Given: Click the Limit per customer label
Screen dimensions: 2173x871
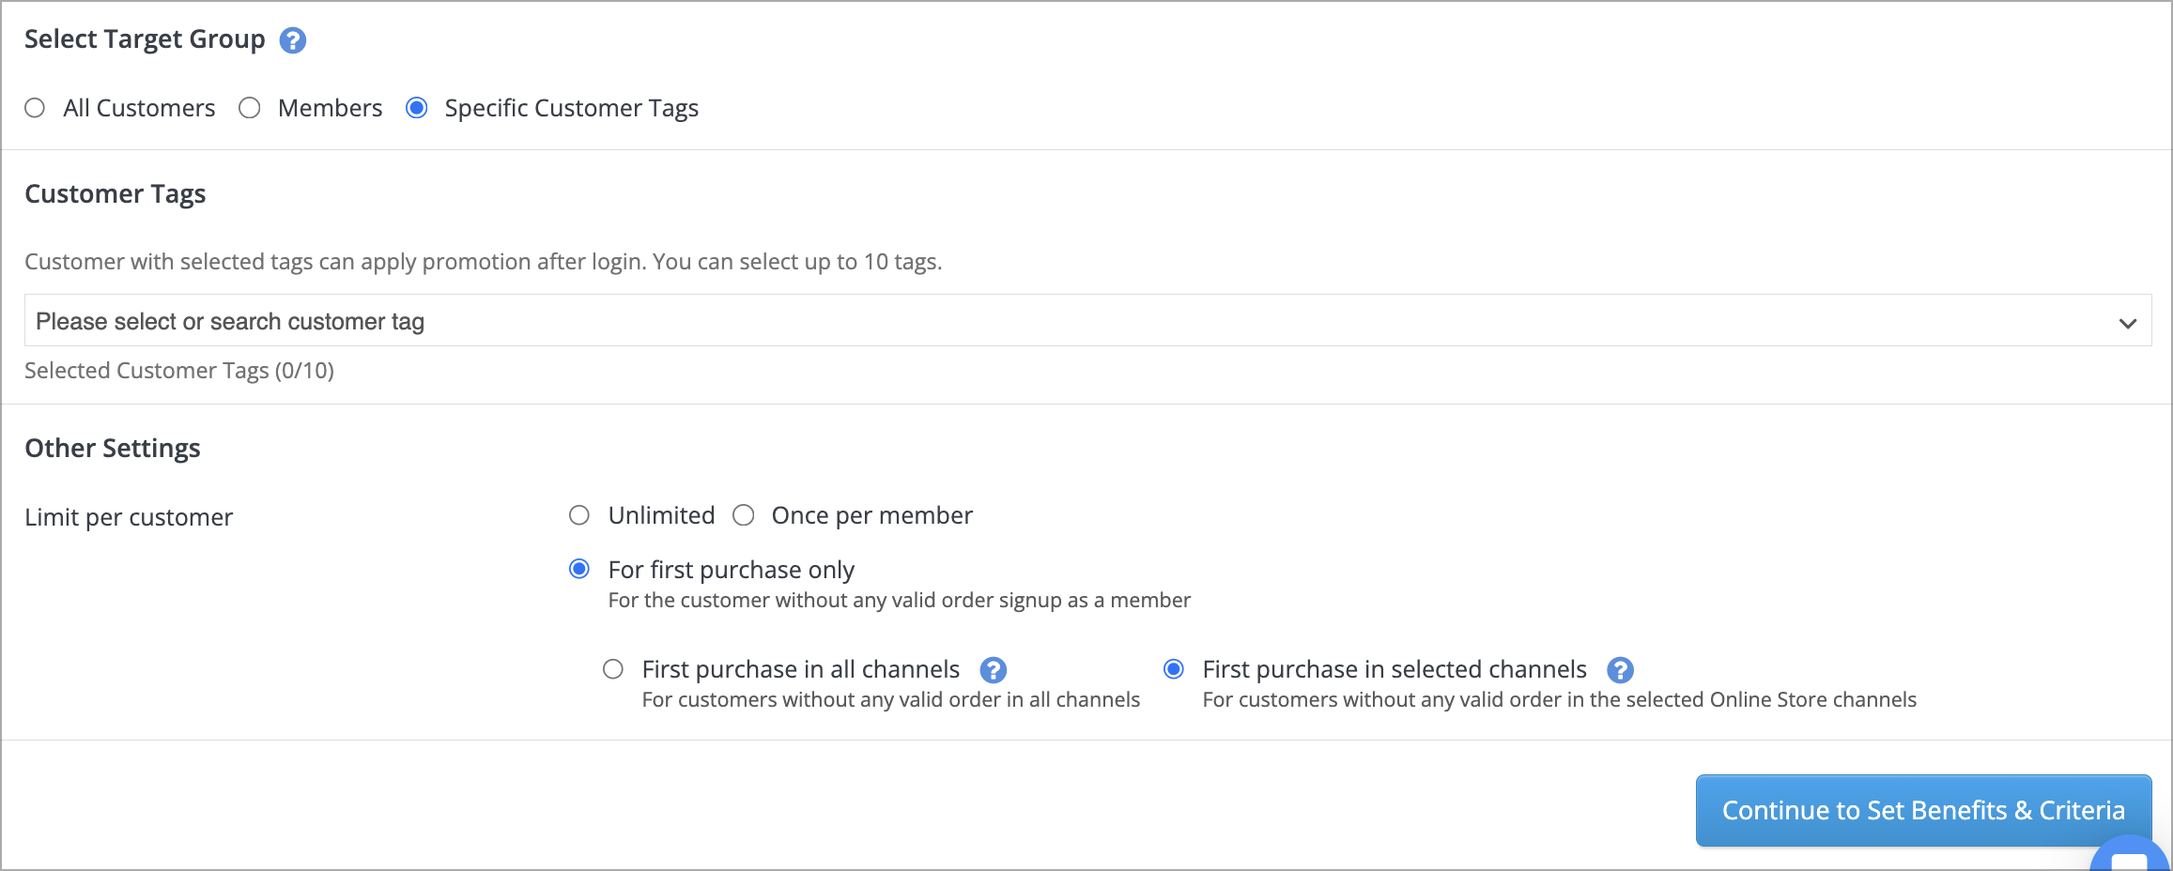Looking at the screenshot, I should [129, 517].
